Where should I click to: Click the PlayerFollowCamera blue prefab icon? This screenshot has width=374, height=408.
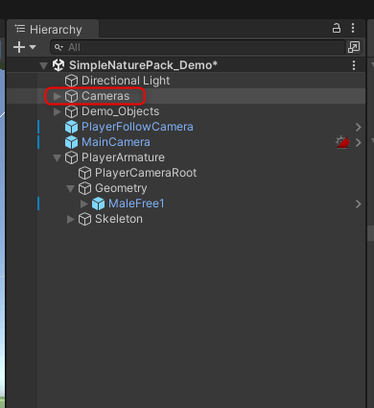coord(71,127)
